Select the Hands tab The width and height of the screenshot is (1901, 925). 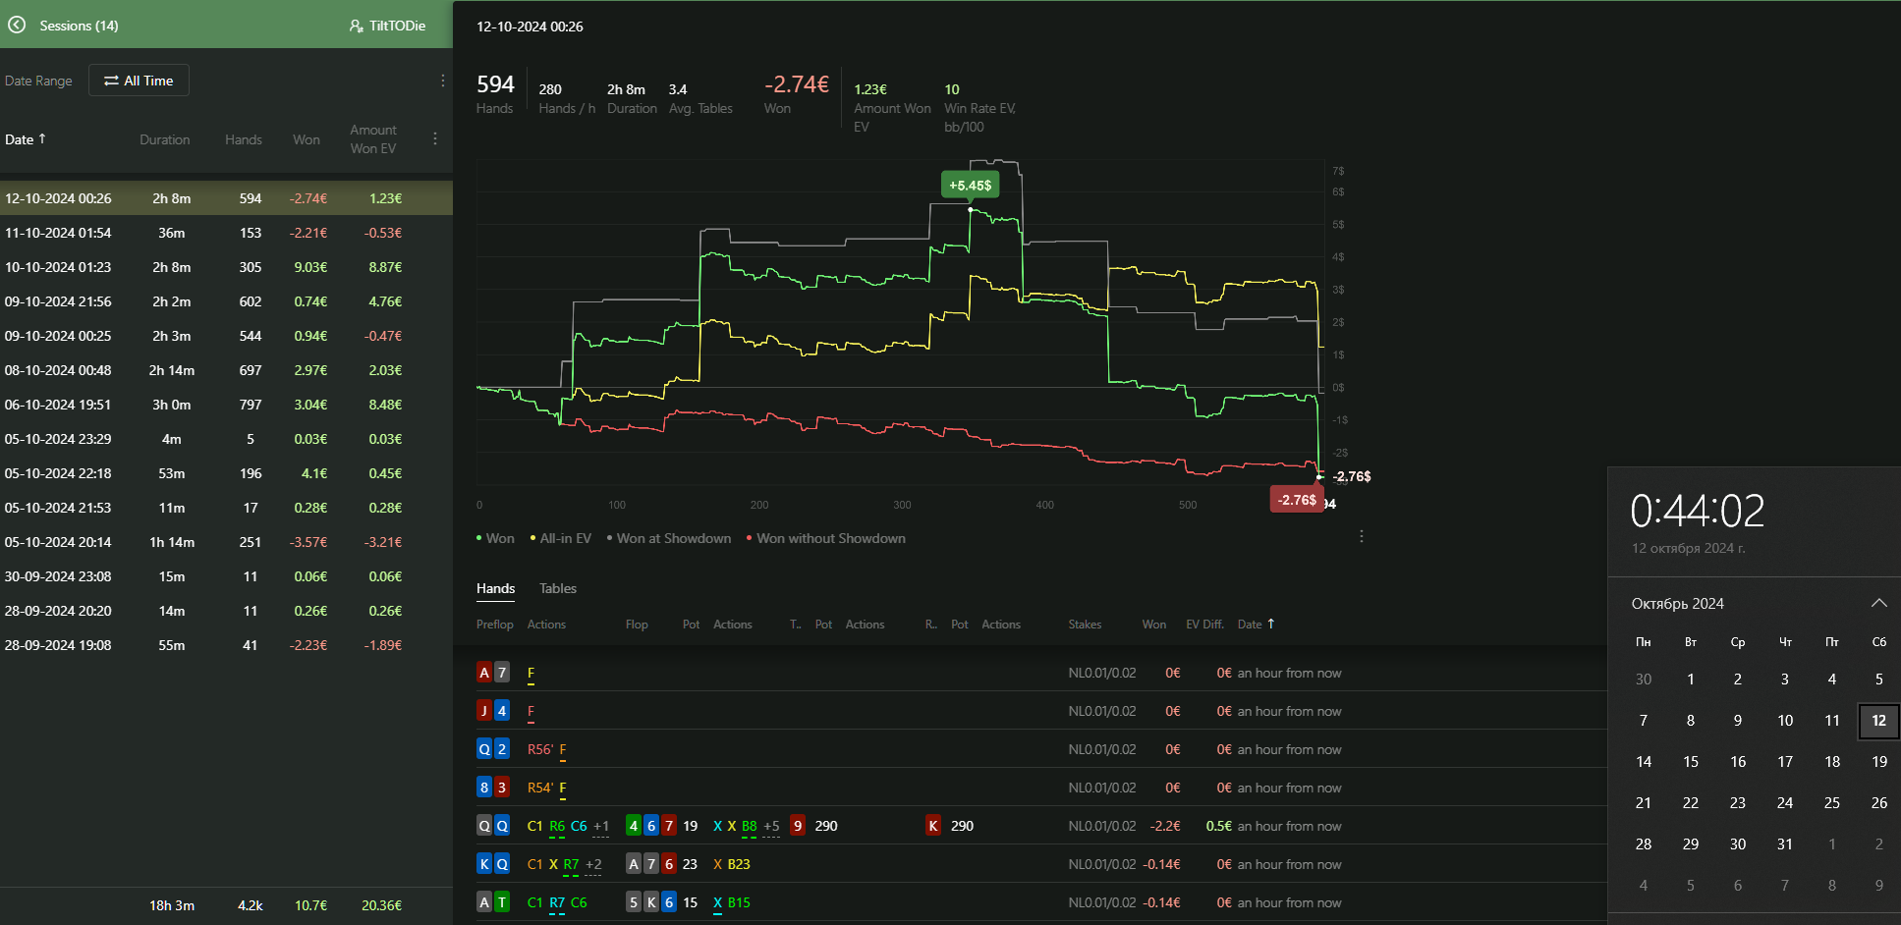tap(495, 588)
